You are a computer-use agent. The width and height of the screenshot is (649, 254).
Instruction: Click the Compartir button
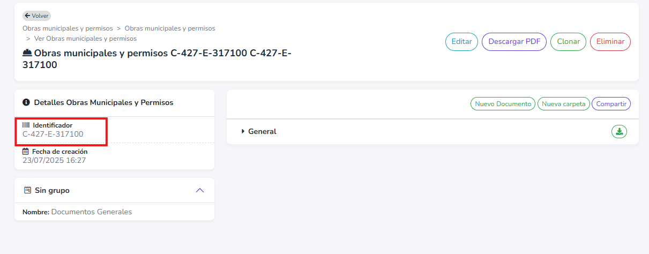tap(611, 104)
